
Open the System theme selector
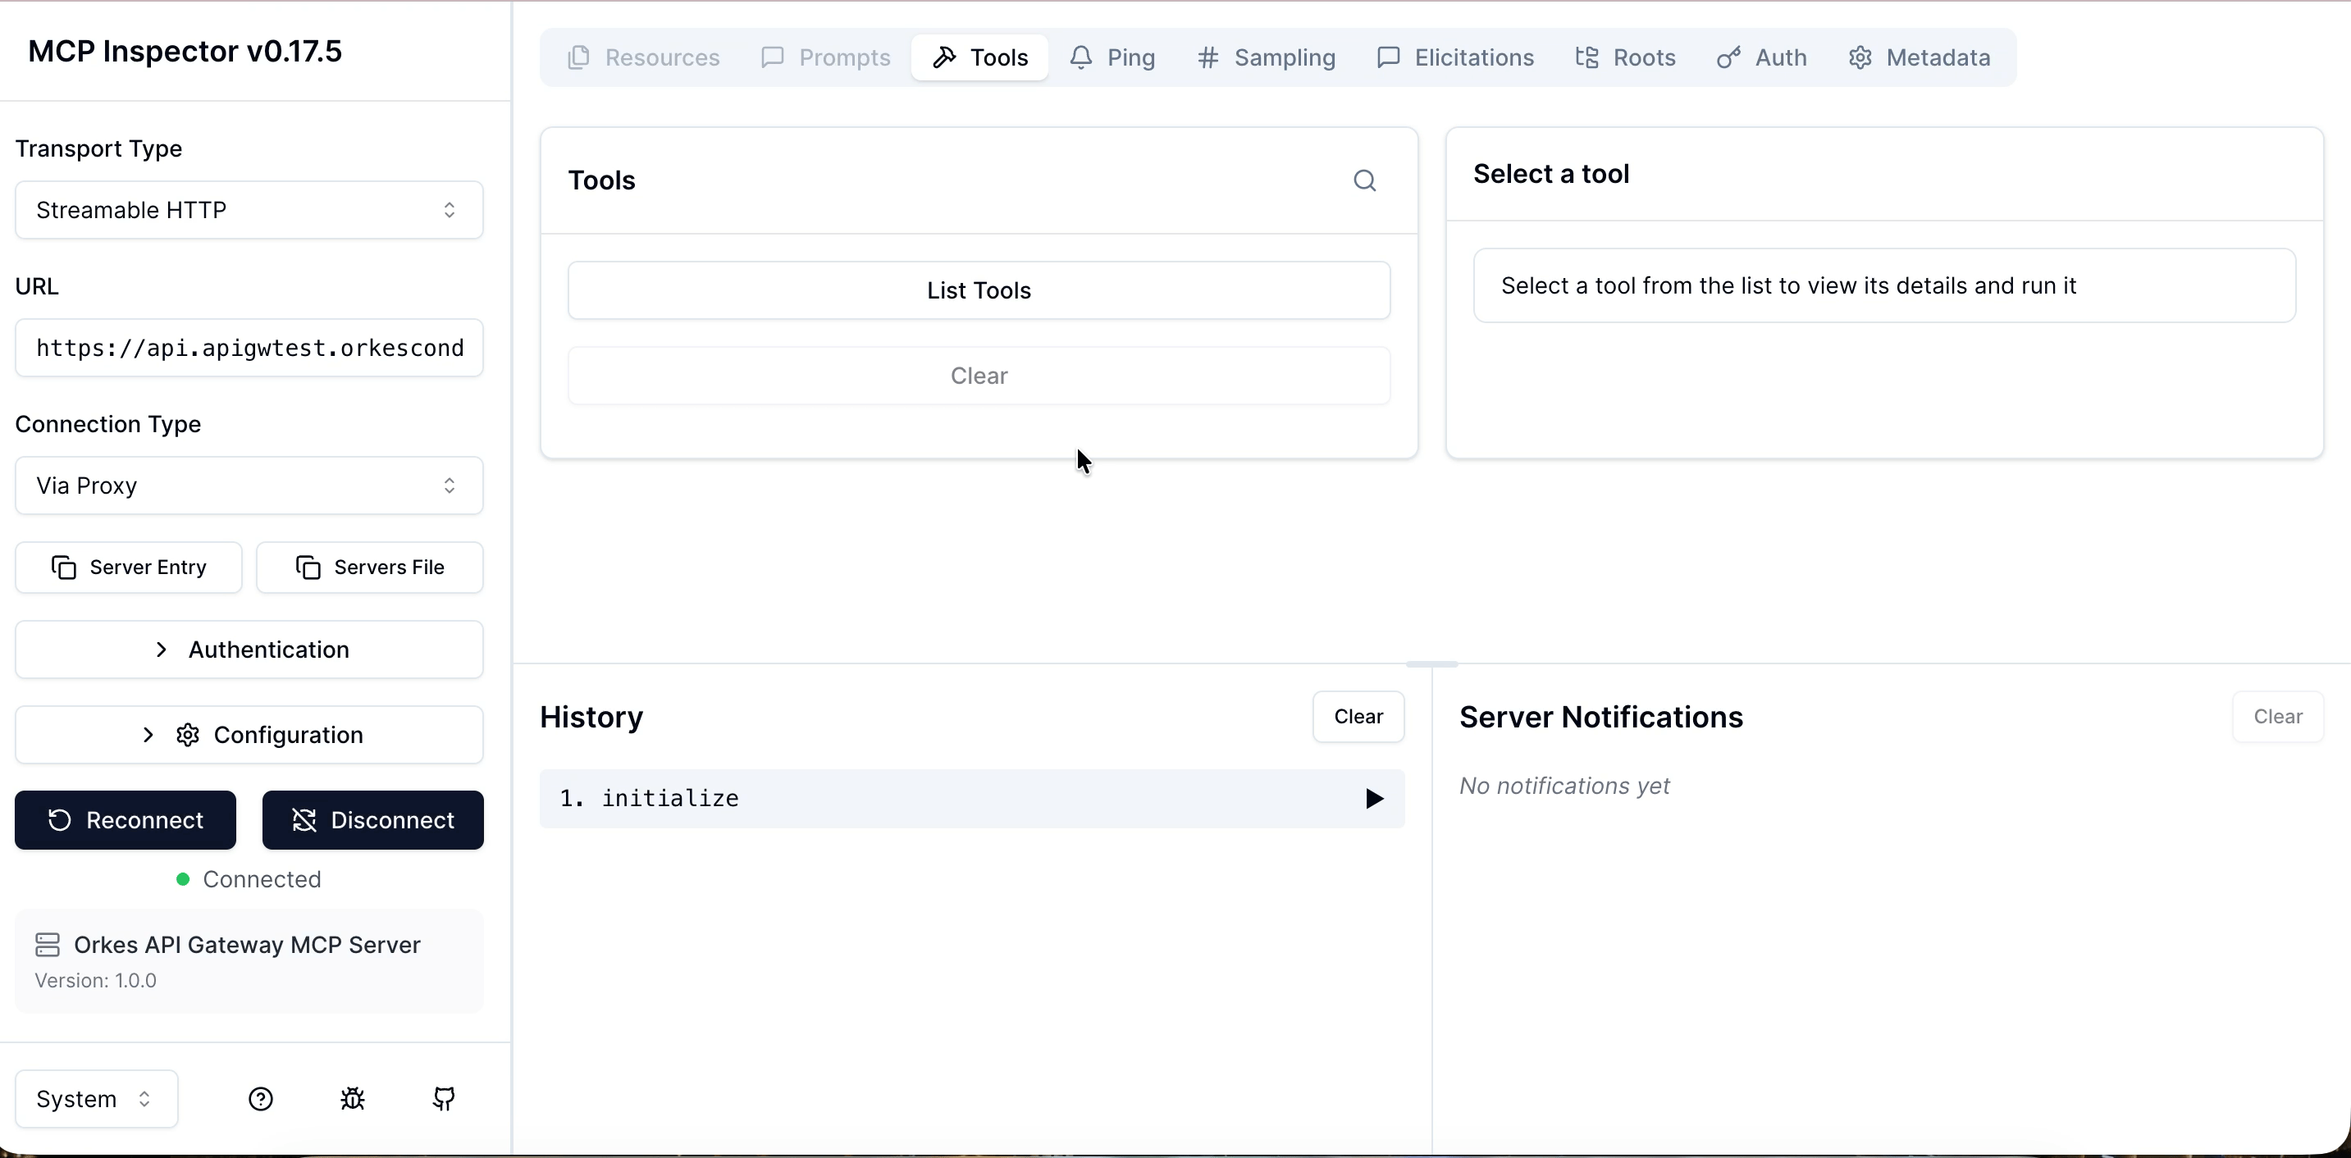(x=94, y=1098)
